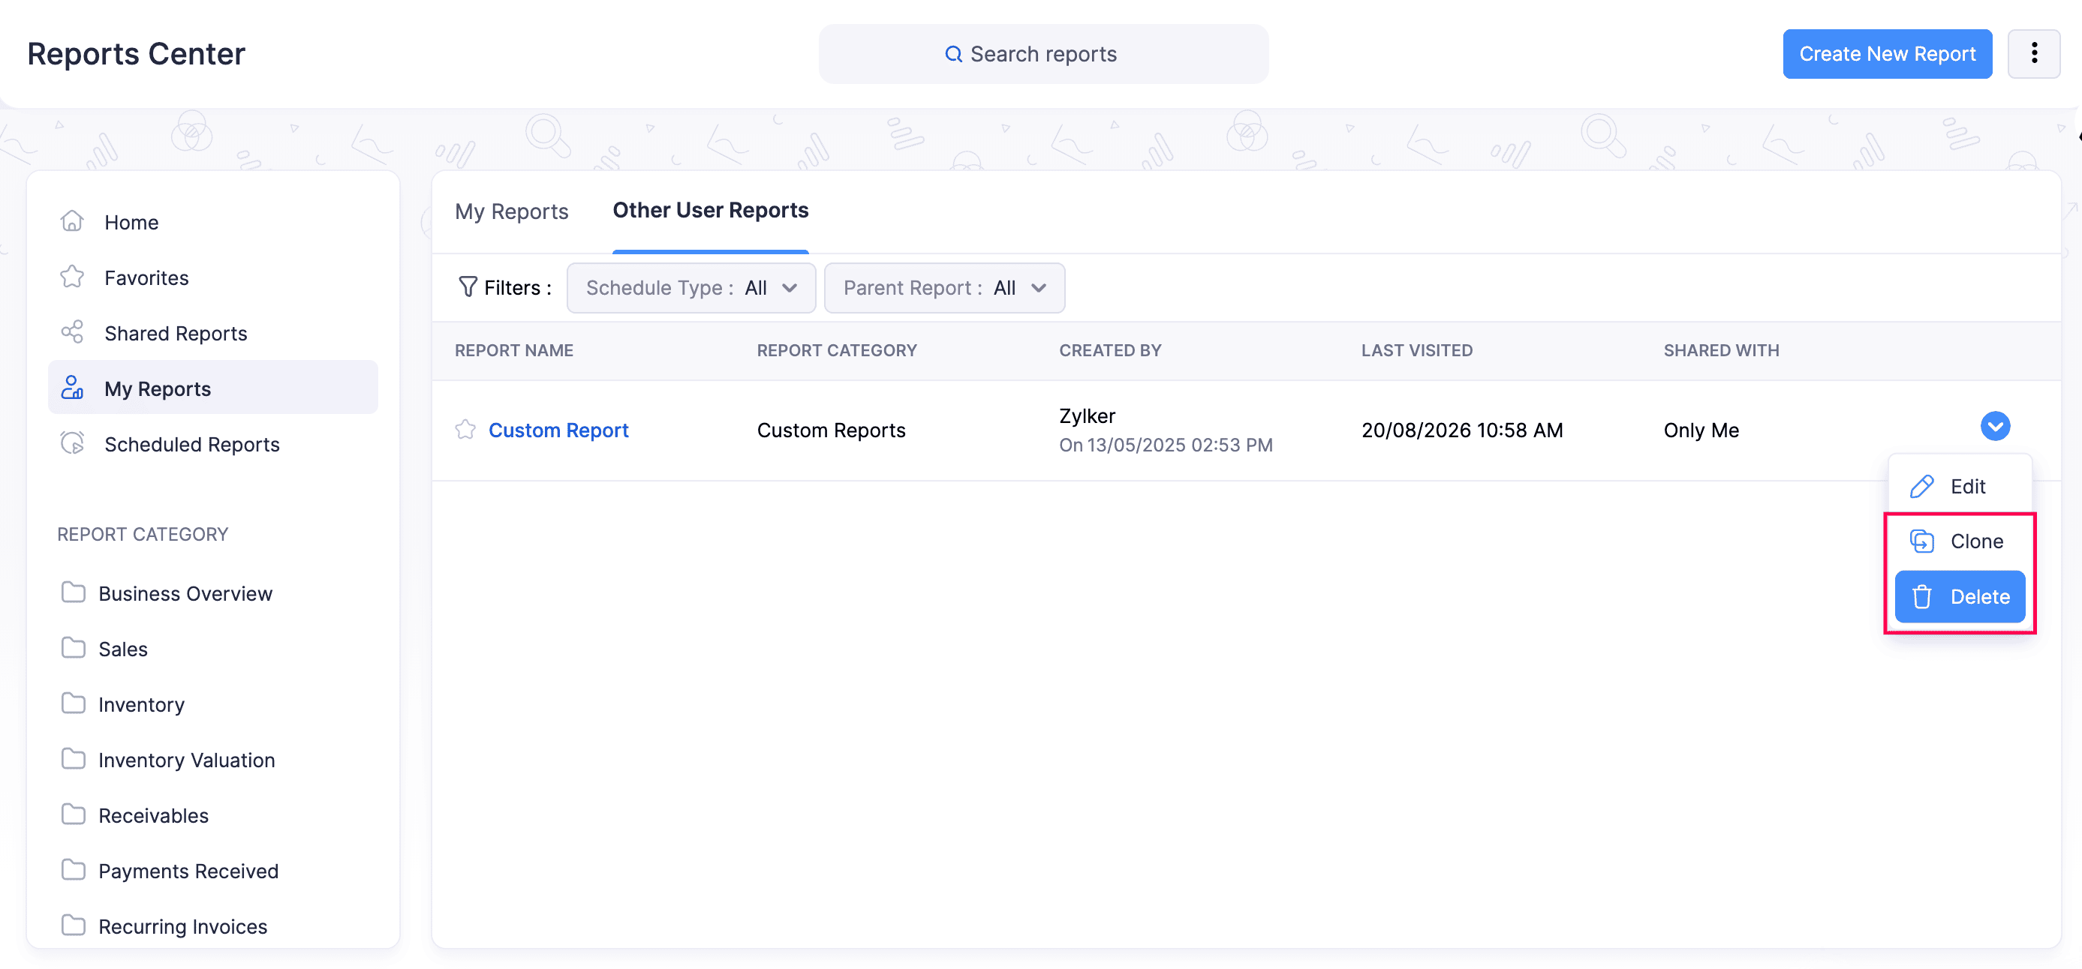
Task: Click the Recurring Invoices folder icon
Action: 74,925
